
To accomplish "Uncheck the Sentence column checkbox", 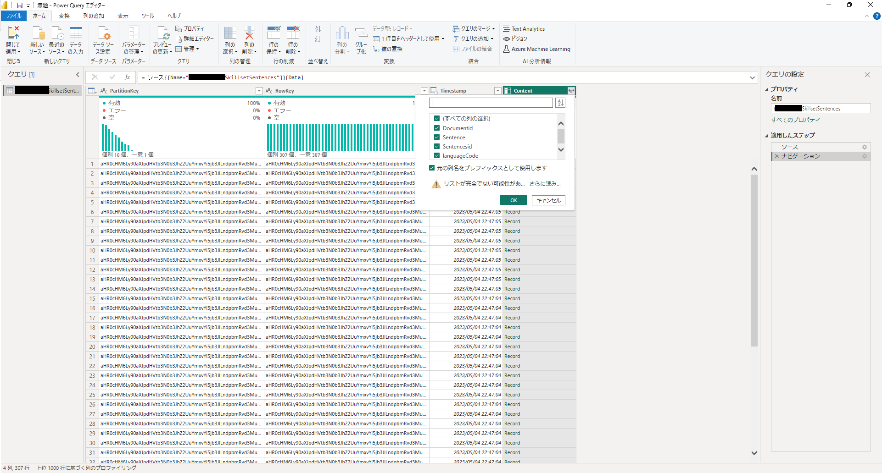I will (x=437, y=137).
